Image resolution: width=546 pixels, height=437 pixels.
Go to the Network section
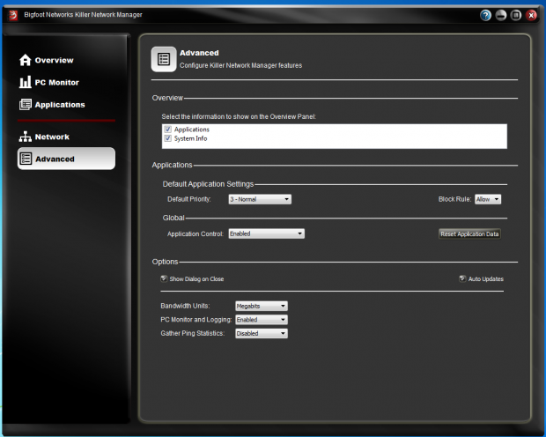51,137
